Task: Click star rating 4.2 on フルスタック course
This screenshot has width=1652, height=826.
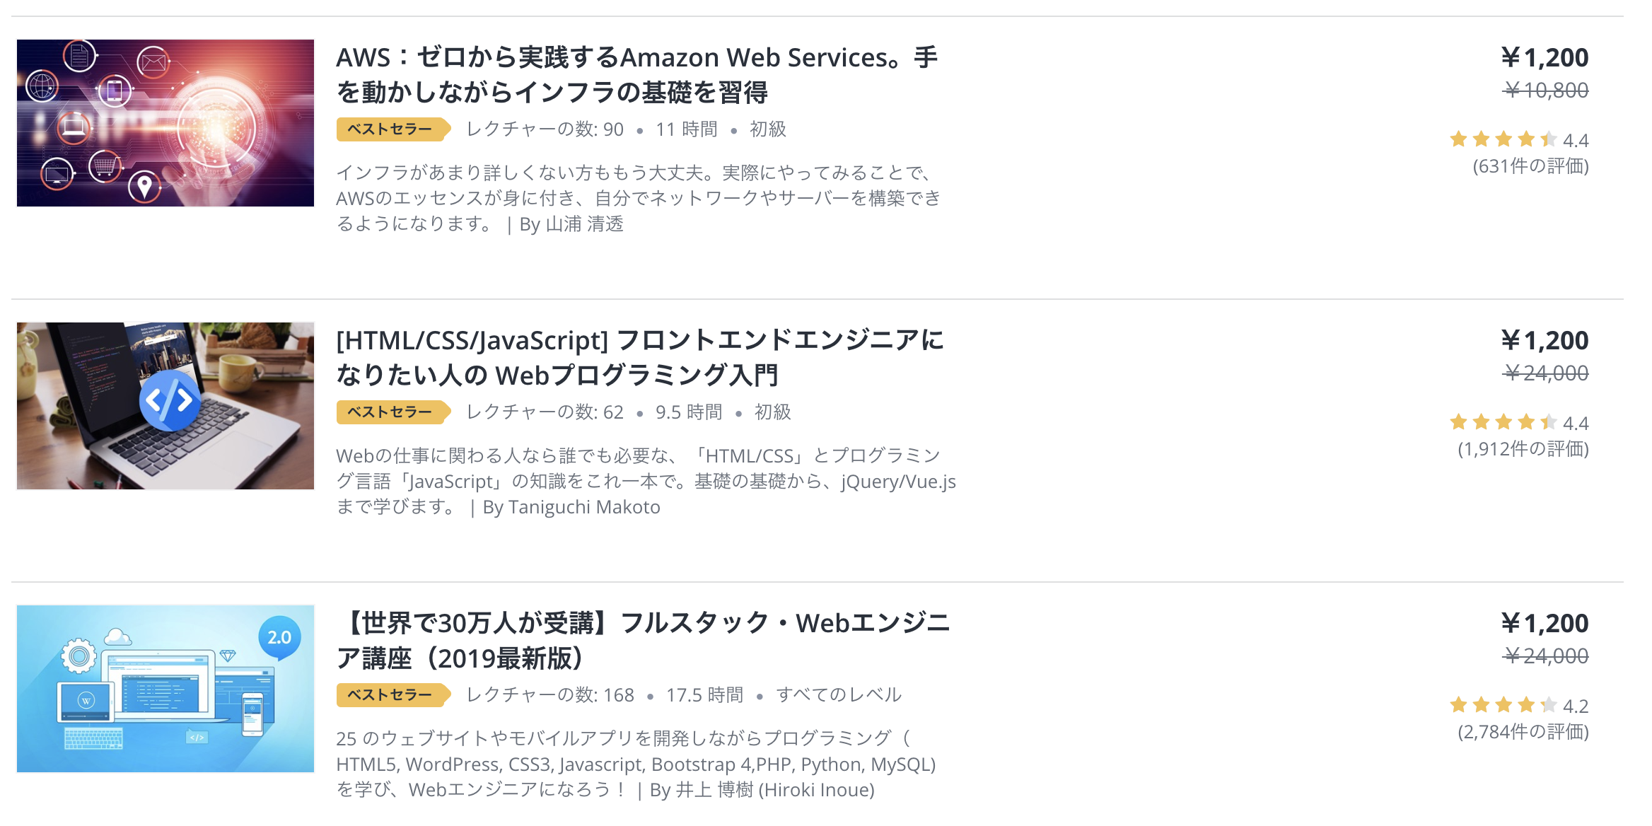Action: (1518, 706)
